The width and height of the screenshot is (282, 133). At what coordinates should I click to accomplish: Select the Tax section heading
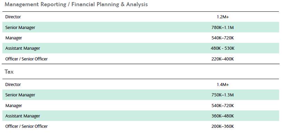click(x=9, y=72)
